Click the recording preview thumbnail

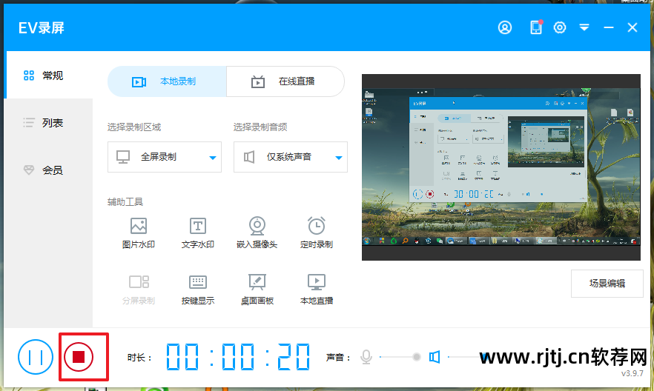pos(501,167)
